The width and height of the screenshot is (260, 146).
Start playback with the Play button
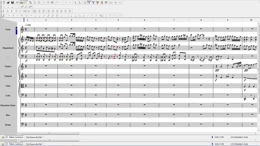pos(89,2)
